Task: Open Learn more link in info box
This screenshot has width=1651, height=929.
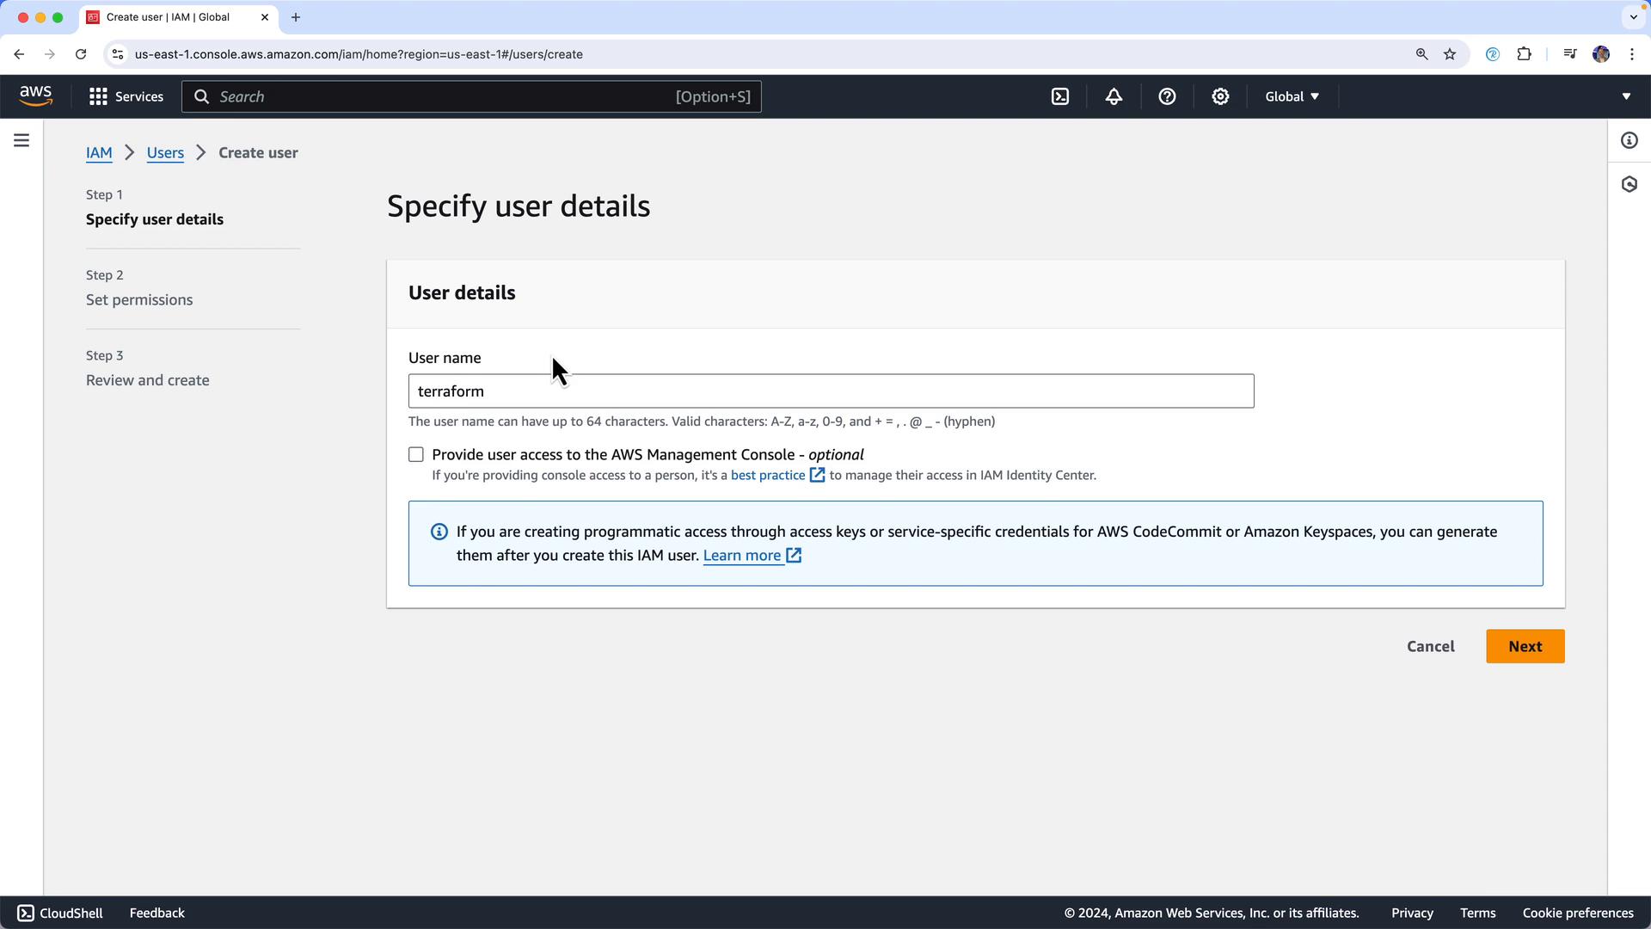Action: (x=752, y=556)
